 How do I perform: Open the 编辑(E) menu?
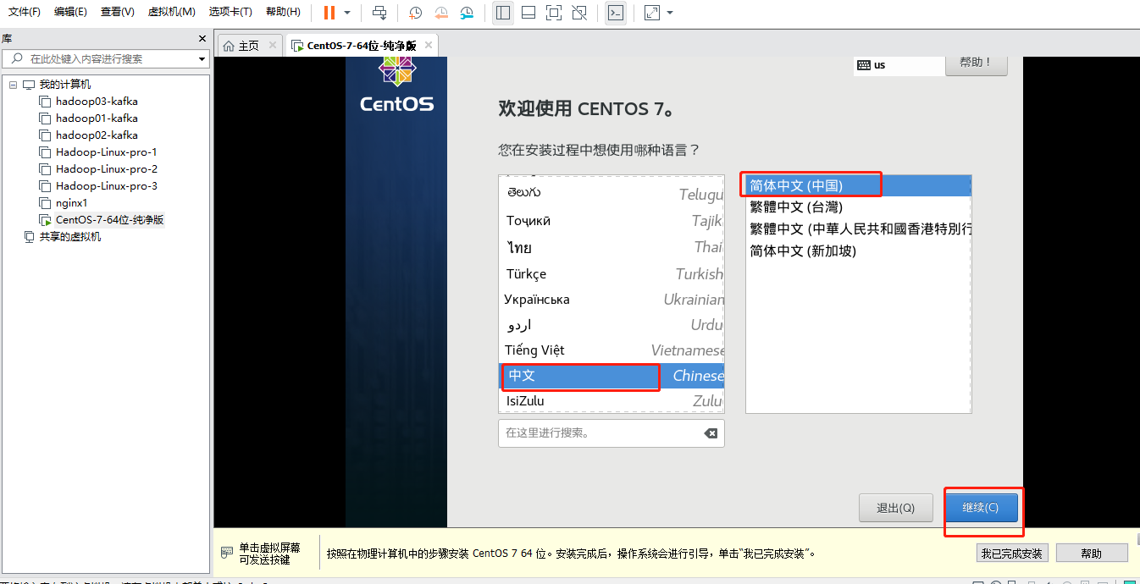click(70, 12)
